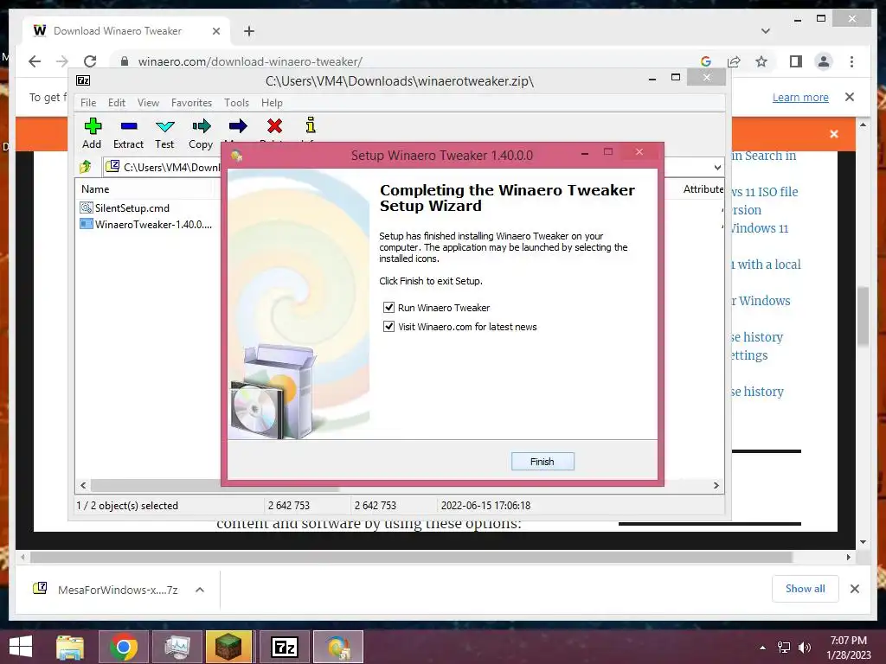Click the Winaero setup taskbar icon

pos(338,647)
